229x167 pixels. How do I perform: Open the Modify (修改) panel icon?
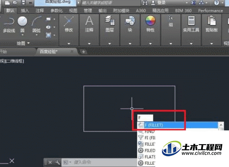[69, 24]
